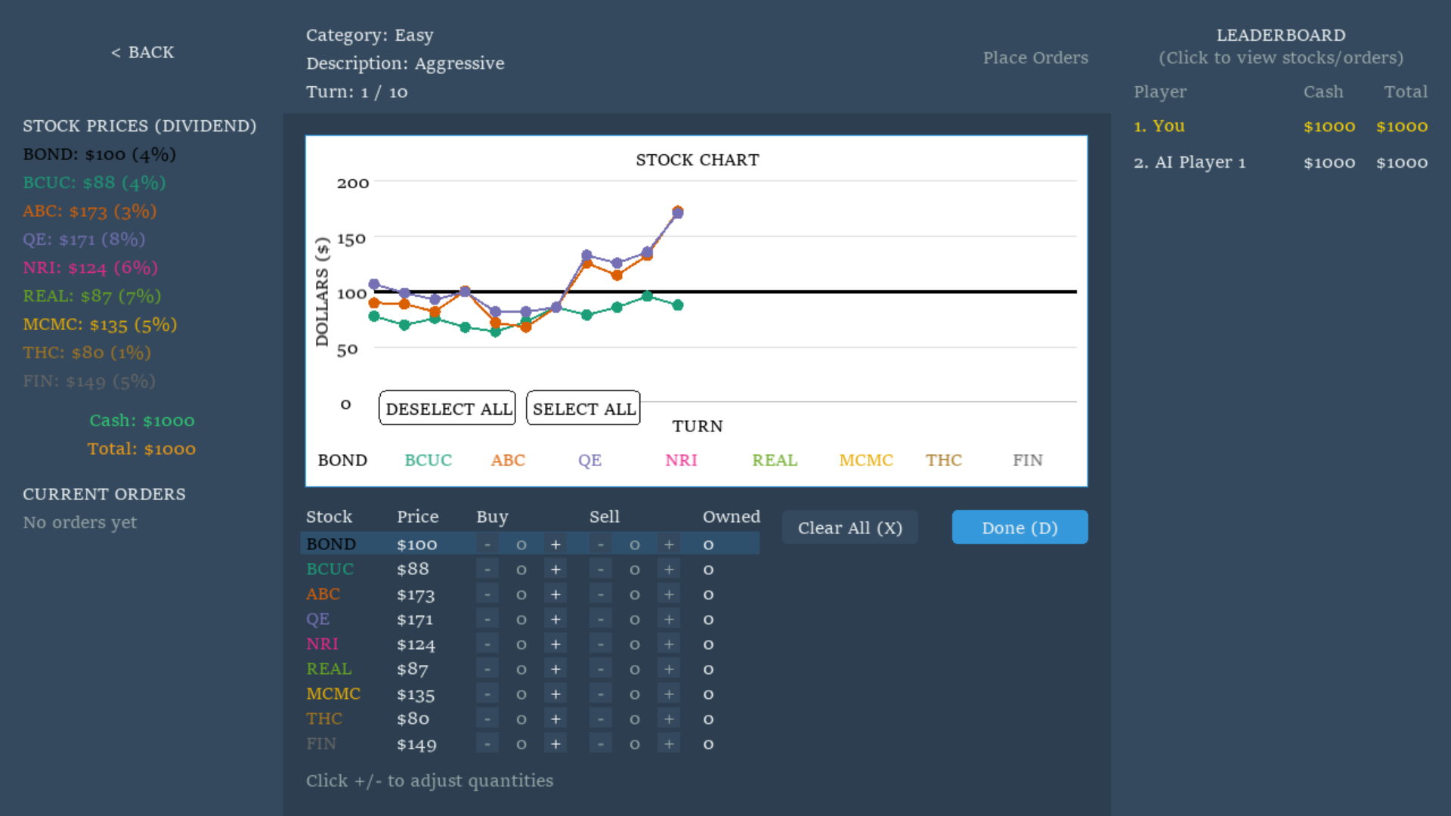This screenshot has height=816, width=1451.
Task: Increase Sell quantity for MCMC
Action: (669, 694)
